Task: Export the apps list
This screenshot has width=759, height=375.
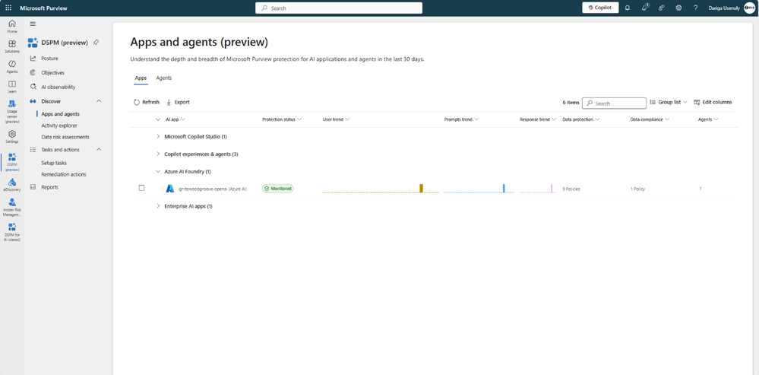Action: tap(178, 102)
